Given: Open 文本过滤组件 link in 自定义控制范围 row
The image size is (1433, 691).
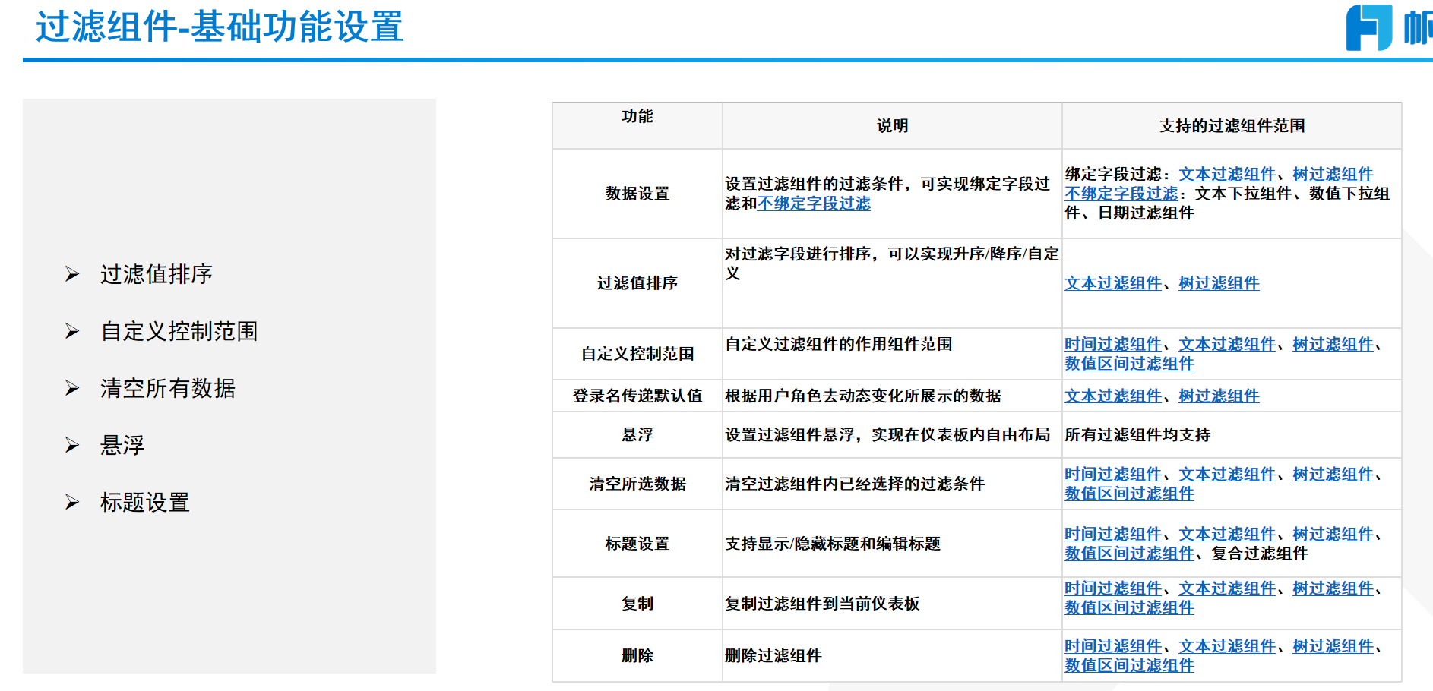Looking at the screenshot, I should (x=1227, y=344).
